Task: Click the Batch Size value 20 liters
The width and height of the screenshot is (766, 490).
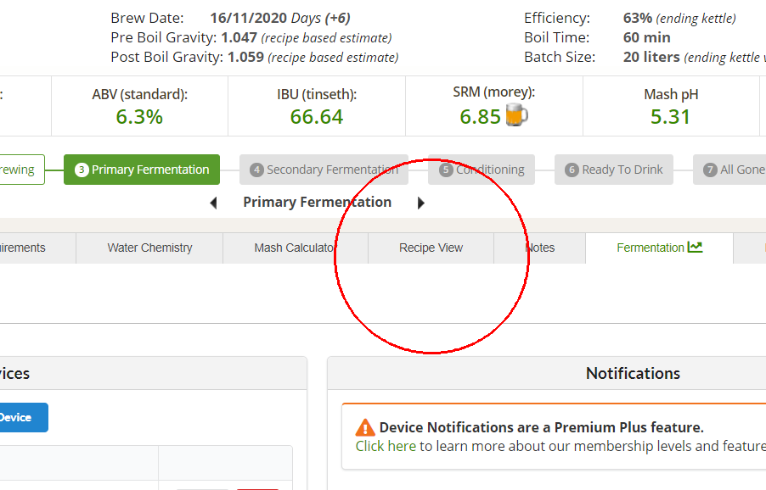Action: [x=651, y=57]
